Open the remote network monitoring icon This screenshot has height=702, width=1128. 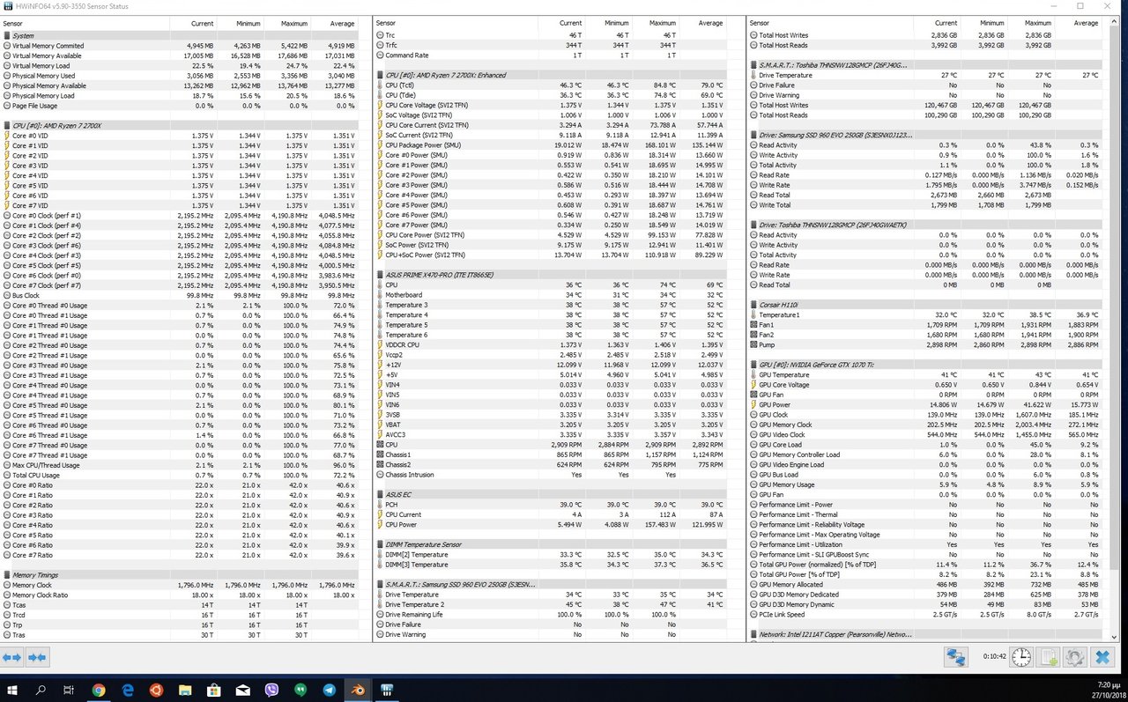click(x=956, y=657)
